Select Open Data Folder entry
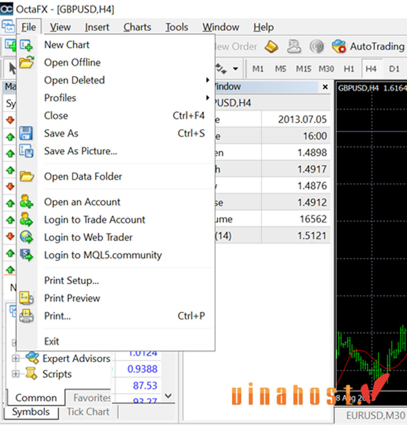This screenshot has width=407, height=425. pos(115,176)
